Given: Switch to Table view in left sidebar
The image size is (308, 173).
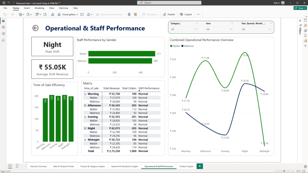Looking at the screenshot, I should (3, 27).
